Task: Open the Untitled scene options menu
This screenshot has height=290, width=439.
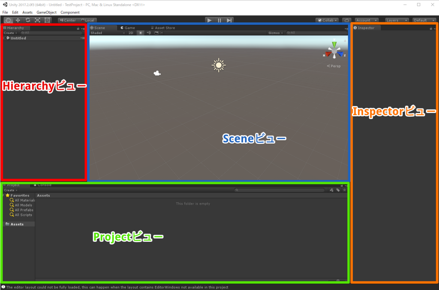Action: coord(82,38)
